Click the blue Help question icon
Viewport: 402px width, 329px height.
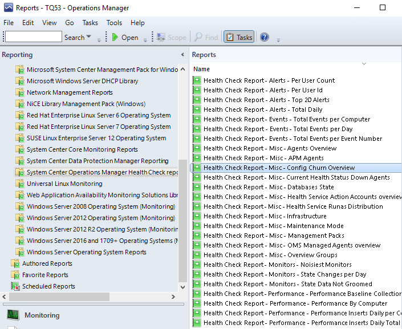pyautogui.click(x=265, y=38)
